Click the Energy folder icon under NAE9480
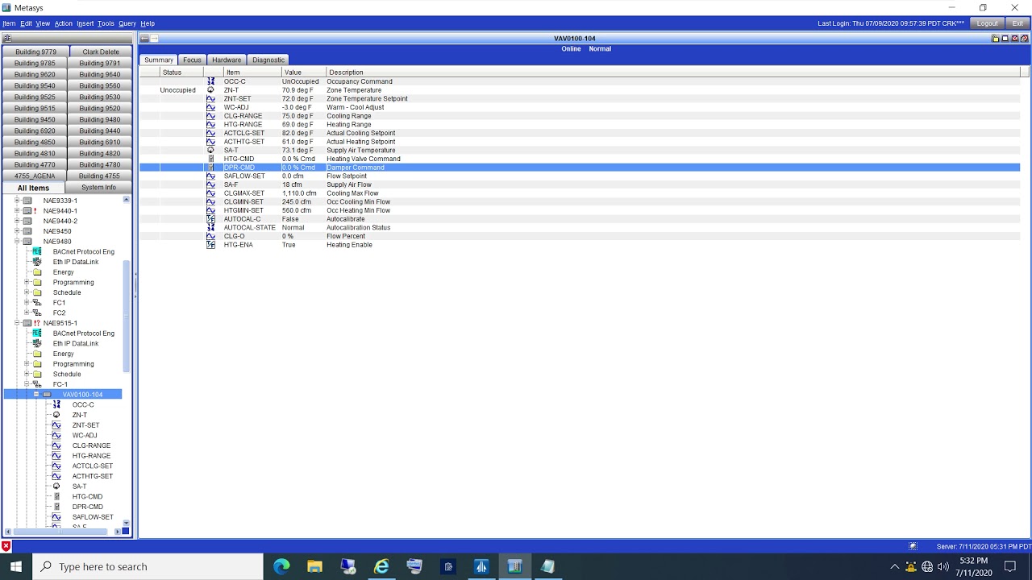 tap(37, 272)
